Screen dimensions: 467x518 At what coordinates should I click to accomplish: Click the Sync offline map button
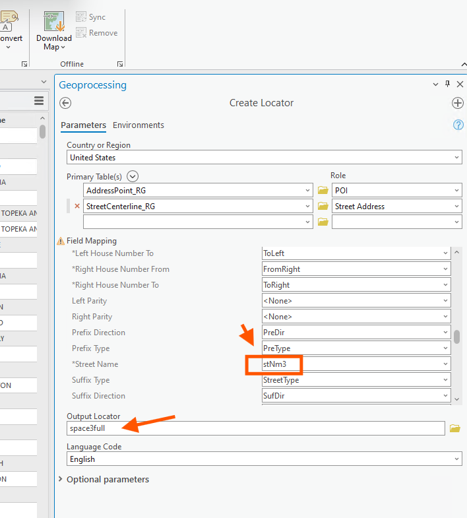pos(91,17)
